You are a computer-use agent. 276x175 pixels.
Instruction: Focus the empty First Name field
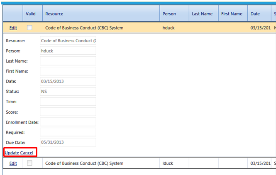pyautogui.click(x=68, y=71)
